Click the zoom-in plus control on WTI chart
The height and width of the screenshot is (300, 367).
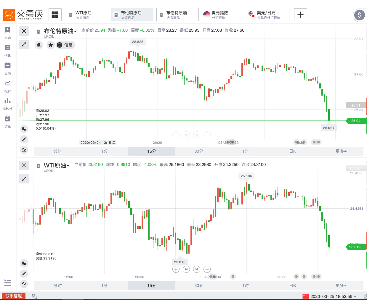coord(207,269)
